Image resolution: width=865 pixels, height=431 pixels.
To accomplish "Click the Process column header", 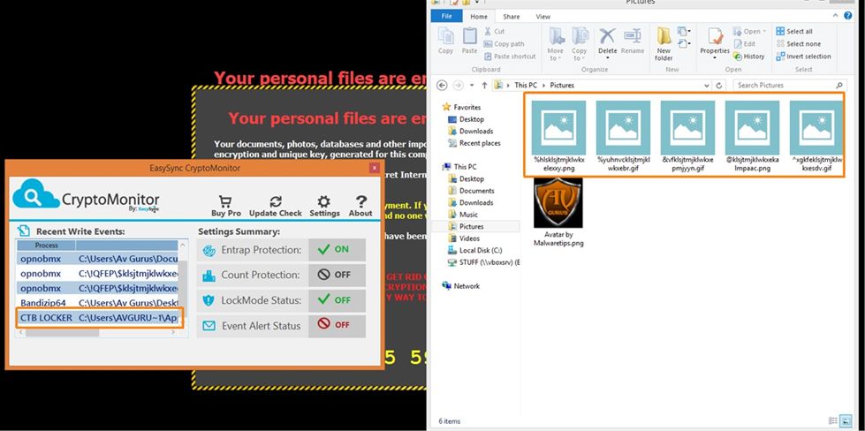I will [46, 246].
